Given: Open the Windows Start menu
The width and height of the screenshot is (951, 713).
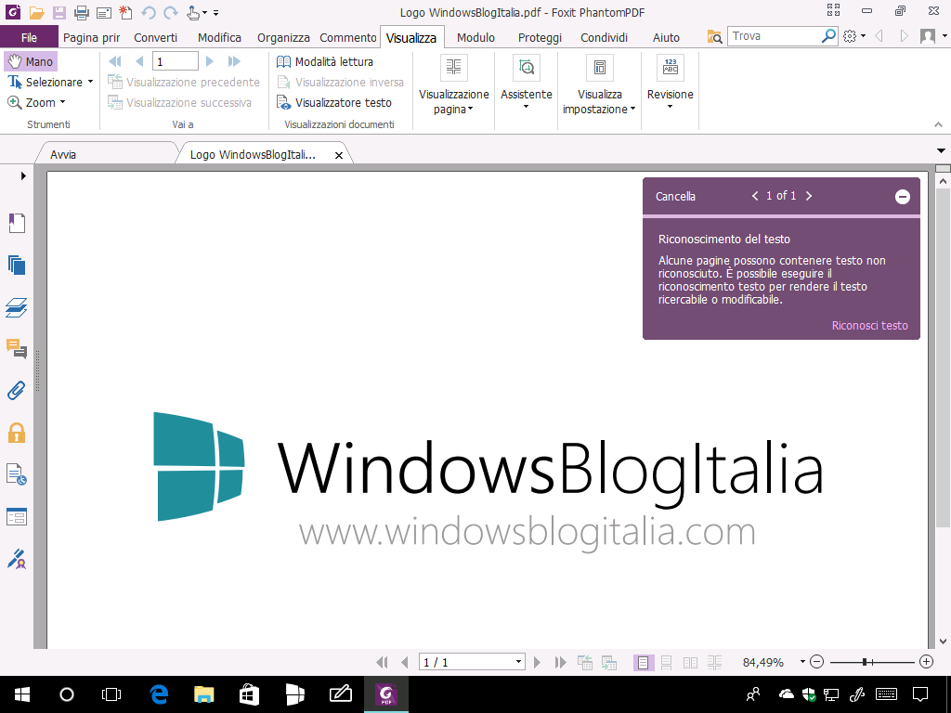Looking at the screenshot, I should 22,694.
